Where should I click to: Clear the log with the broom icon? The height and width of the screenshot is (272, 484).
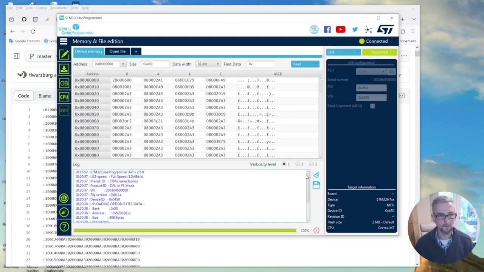point(316,175)
